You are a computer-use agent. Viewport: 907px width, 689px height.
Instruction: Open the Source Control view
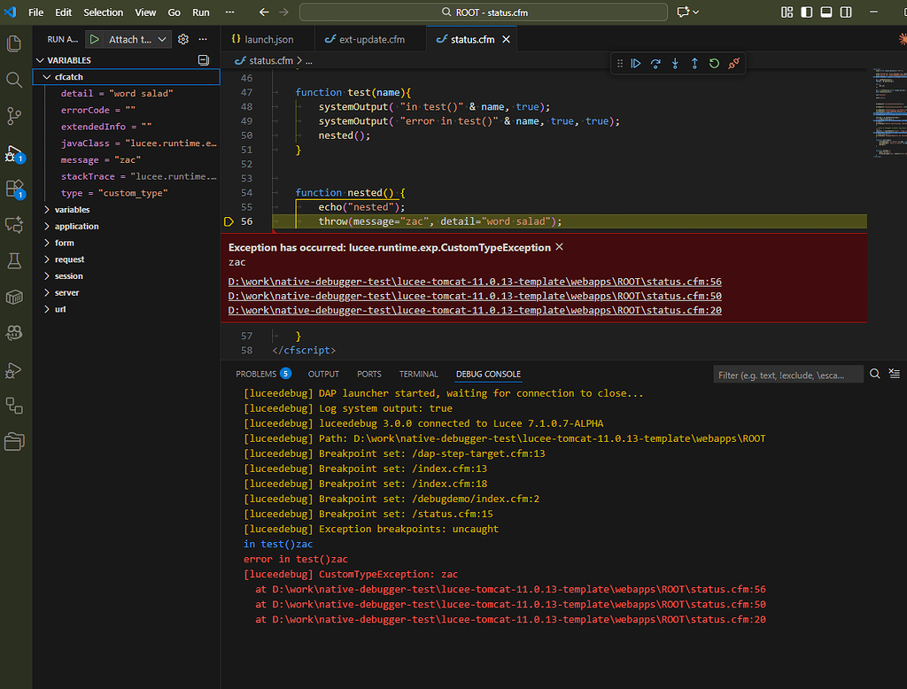coord(14,116)
